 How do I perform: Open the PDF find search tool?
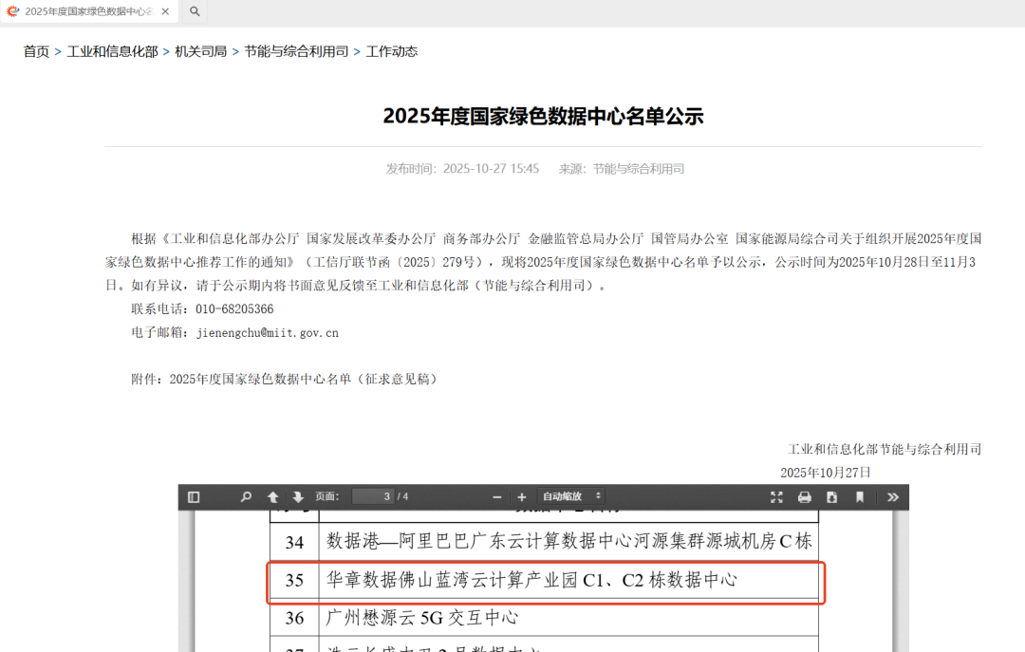pos(246,497)
